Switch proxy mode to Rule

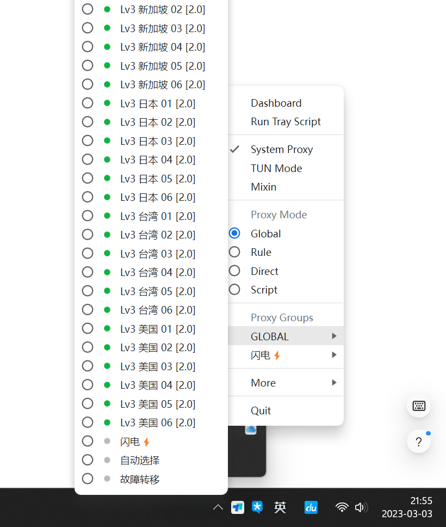tap(286, 253)
